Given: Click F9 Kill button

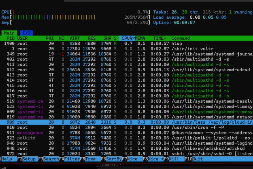Looking at the screenshot, I should [174, 159].
